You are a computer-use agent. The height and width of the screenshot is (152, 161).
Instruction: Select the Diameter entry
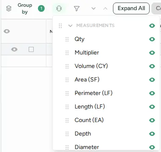(x=87, y=147)
